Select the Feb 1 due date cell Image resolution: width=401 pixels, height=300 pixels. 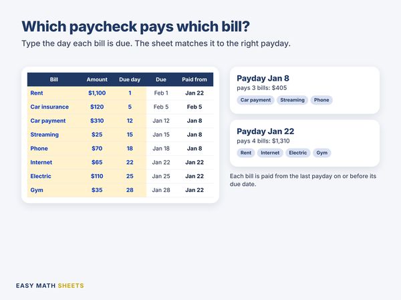pyautogui.click(x=161, y=93)
